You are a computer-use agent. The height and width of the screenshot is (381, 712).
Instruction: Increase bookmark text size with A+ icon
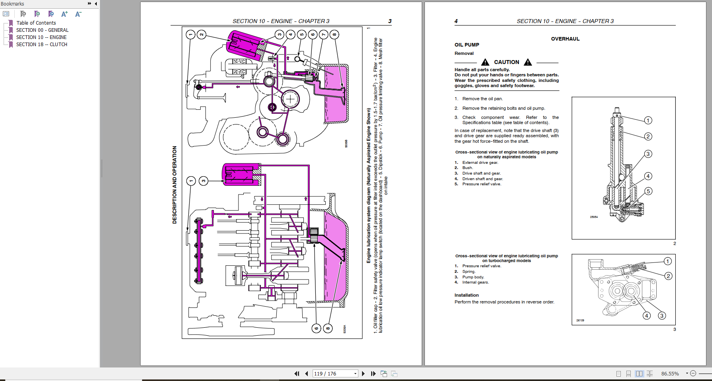click(64, 13)
